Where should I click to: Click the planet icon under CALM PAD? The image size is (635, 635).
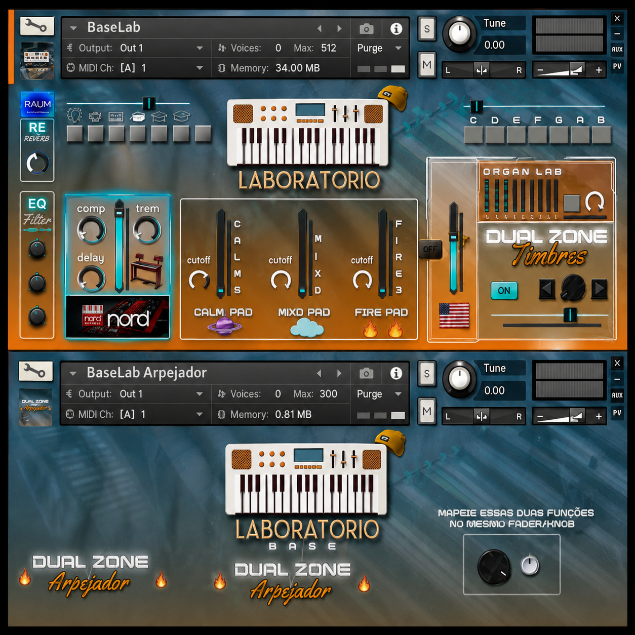coord(224,327)
